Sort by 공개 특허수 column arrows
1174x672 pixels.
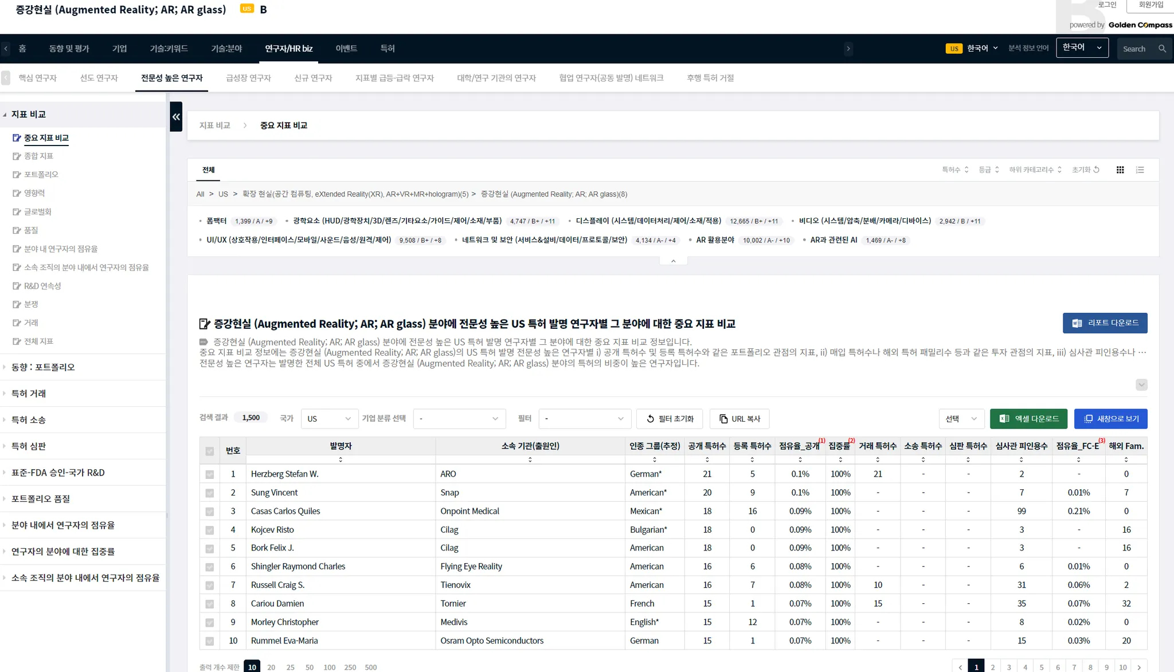(x=707, y=459)
